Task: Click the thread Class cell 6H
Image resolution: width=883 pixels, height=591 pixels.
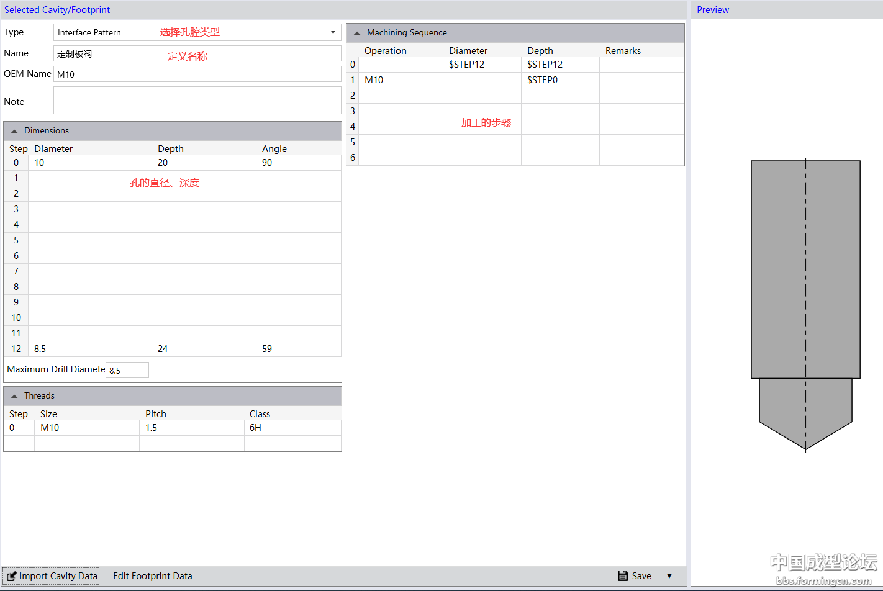Action: 292,428
